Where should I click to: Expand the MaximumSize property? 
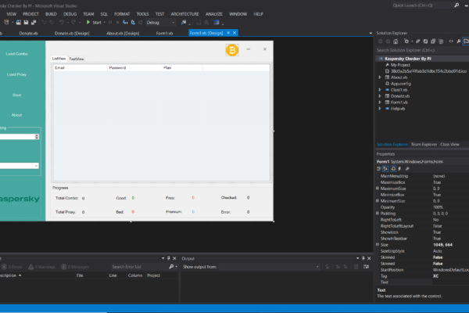[378, 189]
